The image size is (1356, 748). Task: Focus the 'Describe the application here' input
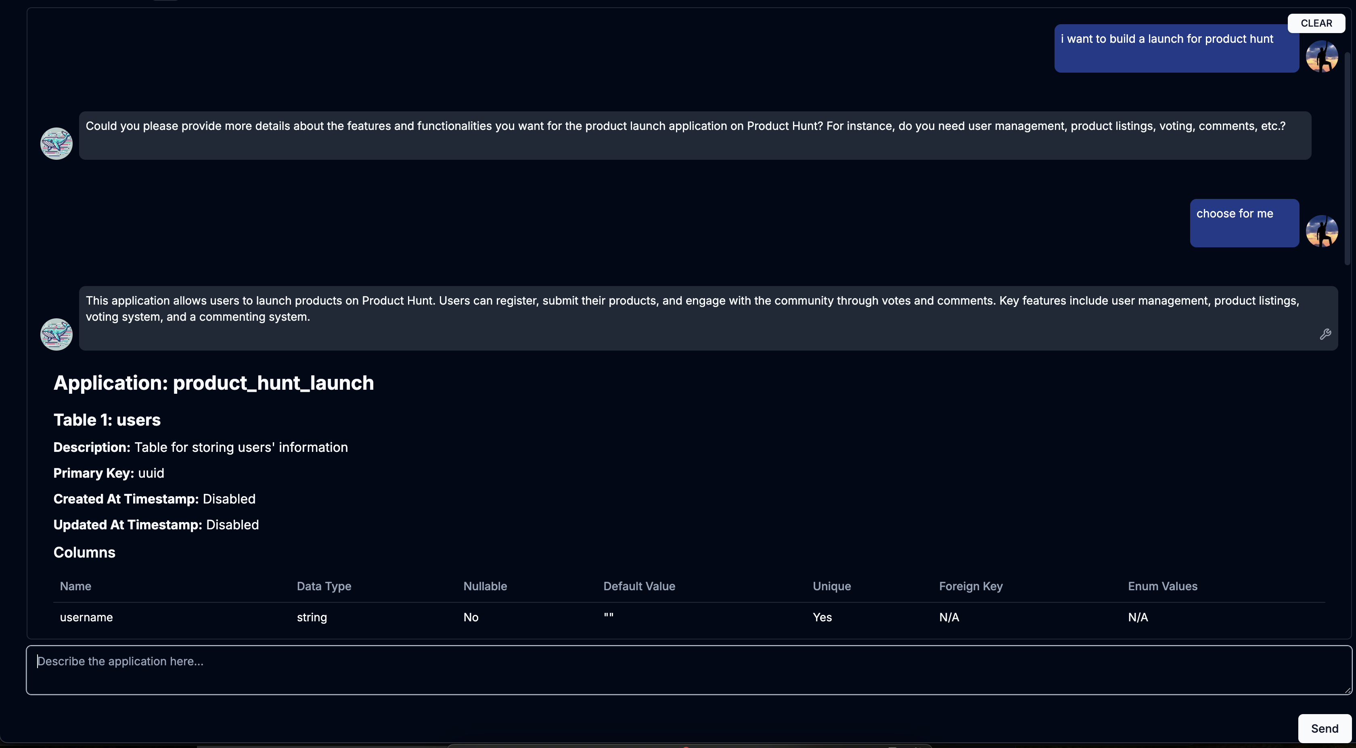point(684,670)
